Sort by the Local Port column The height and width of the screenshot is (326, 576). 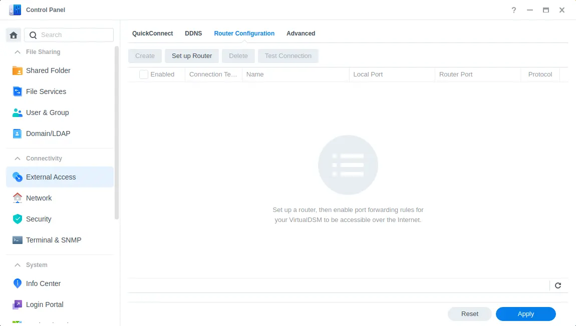click(x=392, y=74)
